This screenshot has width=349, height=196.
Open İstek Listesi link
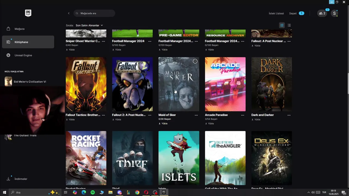point(276,13)
